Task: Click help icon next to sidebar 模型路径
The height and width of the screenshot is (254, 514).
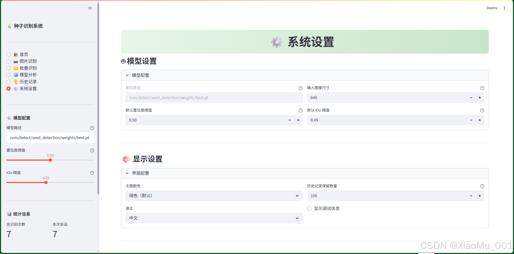Action: (92, 128)
